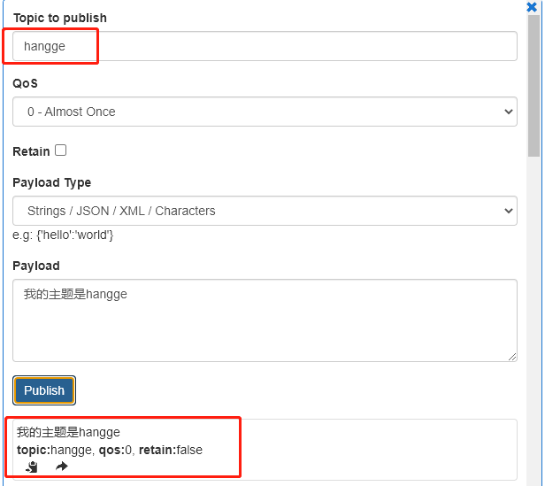The width and height of the screenshot is (545, 486).
Task: Toggle the Retain checkbox
Action: [x=61, y=150]
